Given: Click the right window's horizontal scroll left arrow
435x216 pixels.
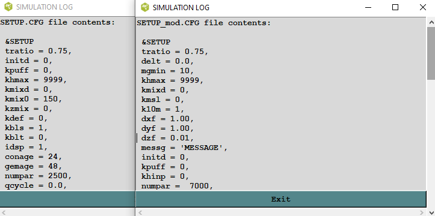Looking at the screenshot, I should (140, 212).
